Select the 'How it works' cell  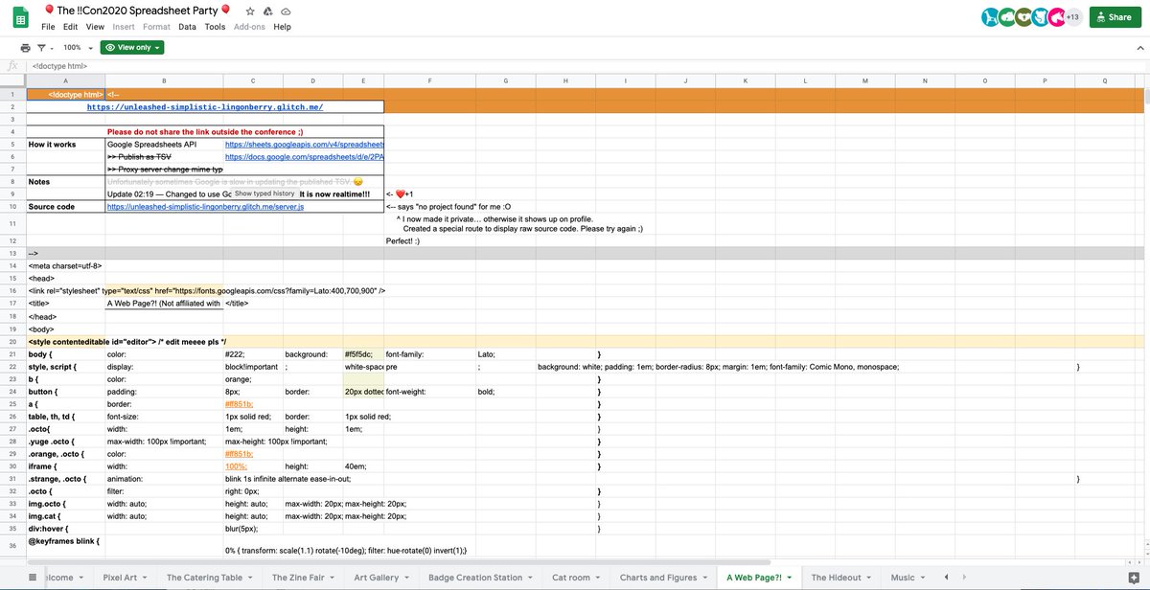coord(66,144)
